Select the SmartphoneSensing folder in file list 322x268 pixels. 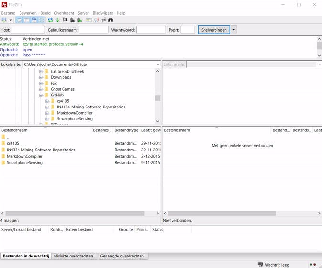tap(24, 163)
